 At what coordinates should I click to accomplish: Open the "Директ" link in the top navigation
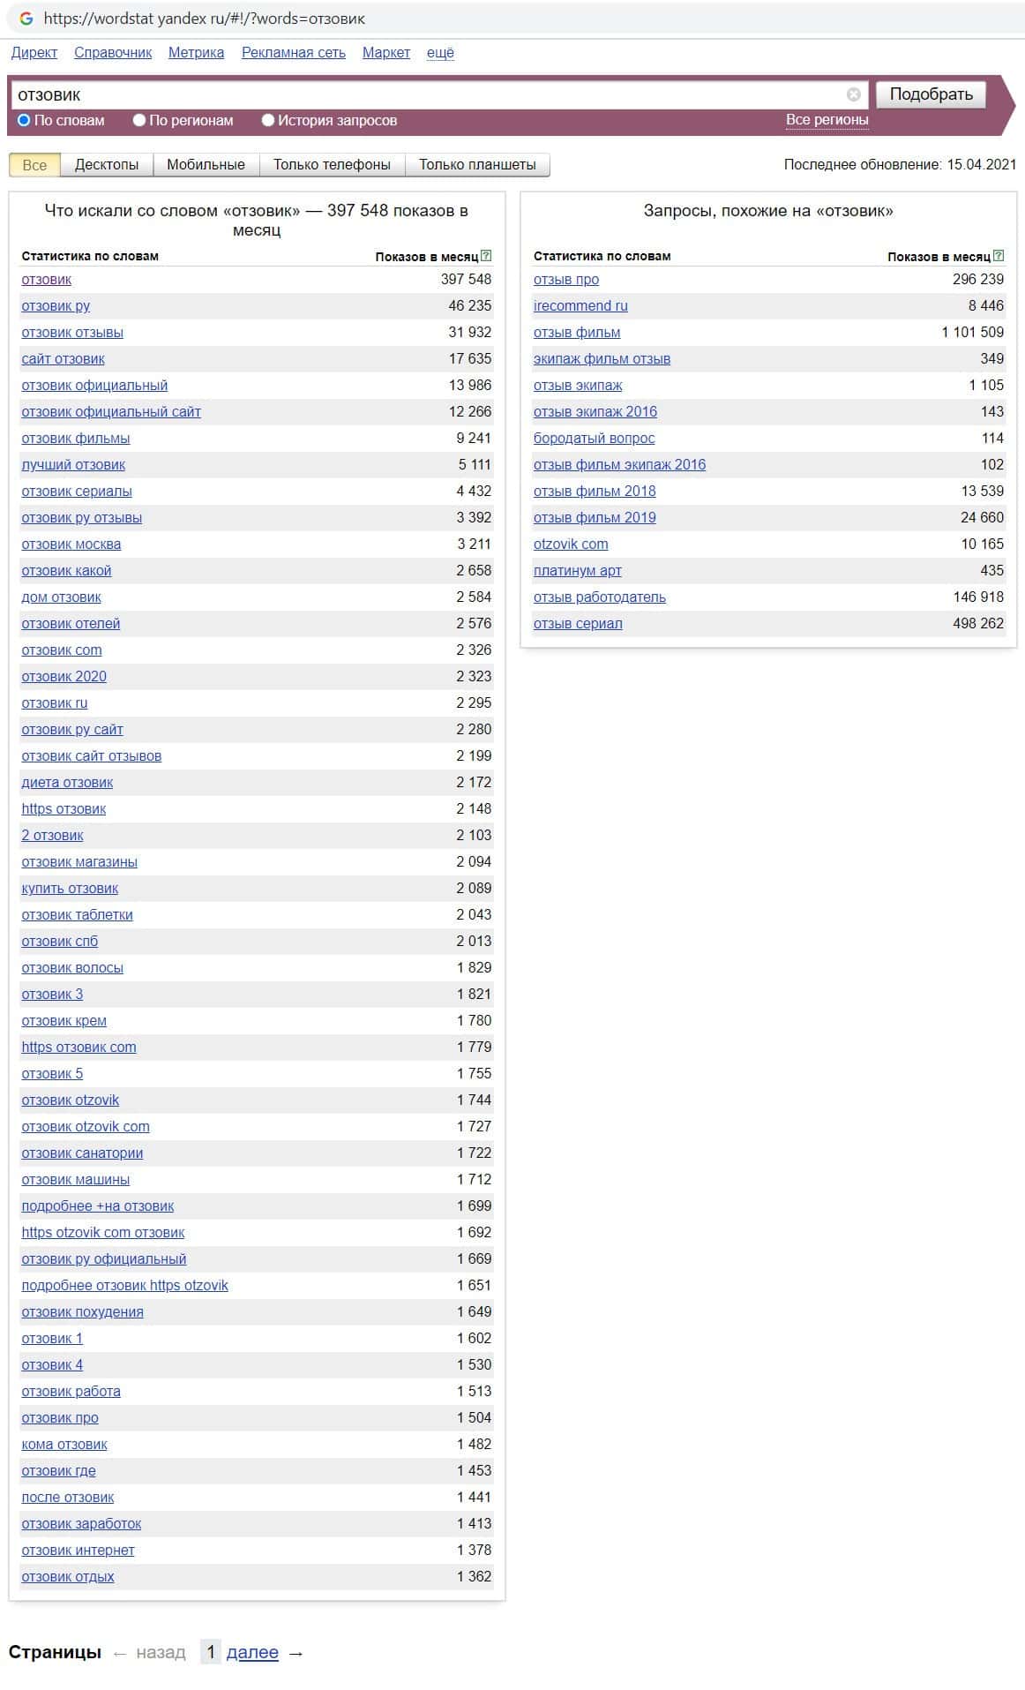point(34,53)
